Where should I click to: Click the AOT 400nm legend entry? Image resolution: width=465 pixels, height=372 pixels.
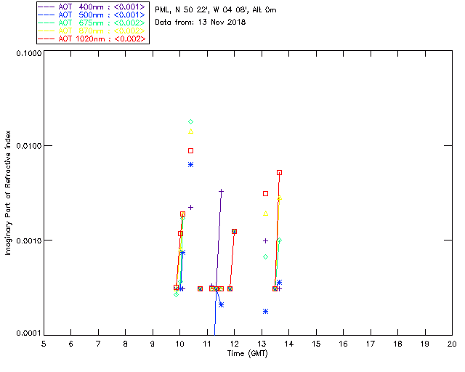92,7
